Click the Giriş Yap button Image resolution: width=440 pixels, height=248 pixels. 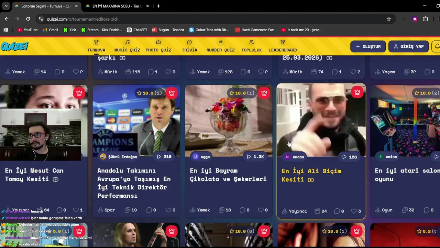click(x=409, y=46)
